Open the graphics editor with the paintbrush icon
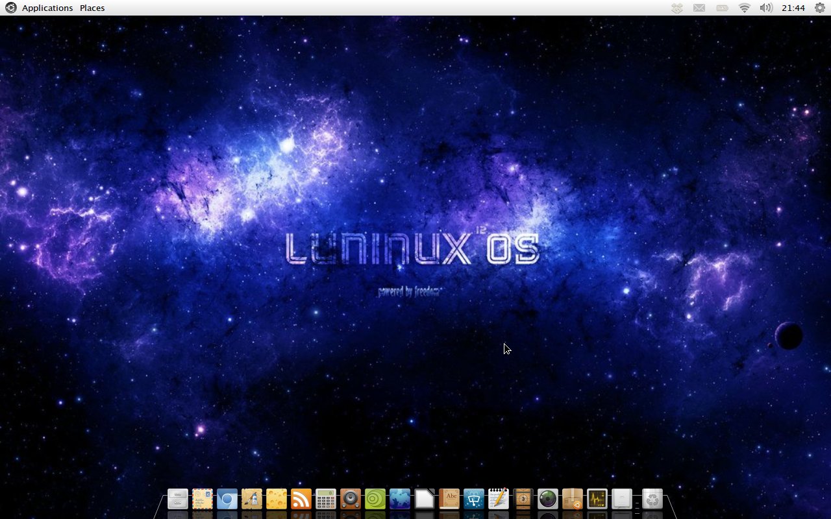The image size is (831, 519). [x=251, y=500]
